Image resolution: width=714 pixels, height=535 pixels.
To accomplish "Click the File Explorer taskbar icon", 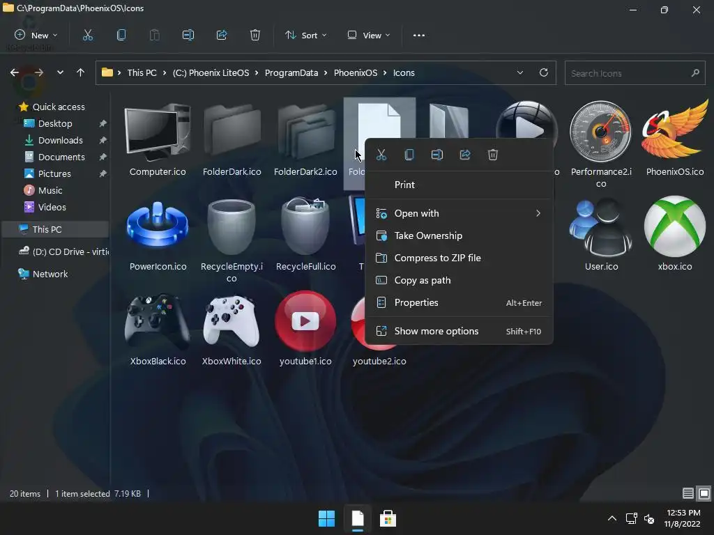I will [x=358, y=518].
